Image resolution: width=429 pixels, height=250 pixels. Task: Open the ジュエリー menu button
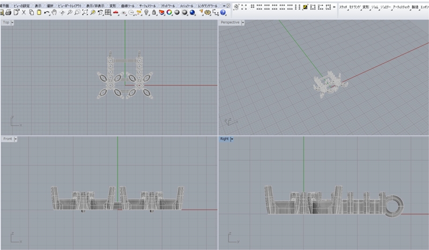pos(386,7)
